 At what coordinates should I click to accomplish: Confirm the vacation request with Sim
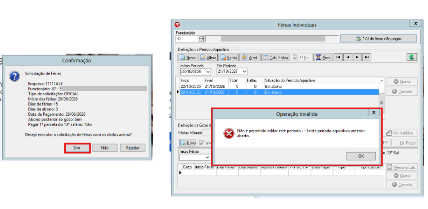tap(77, 148)
